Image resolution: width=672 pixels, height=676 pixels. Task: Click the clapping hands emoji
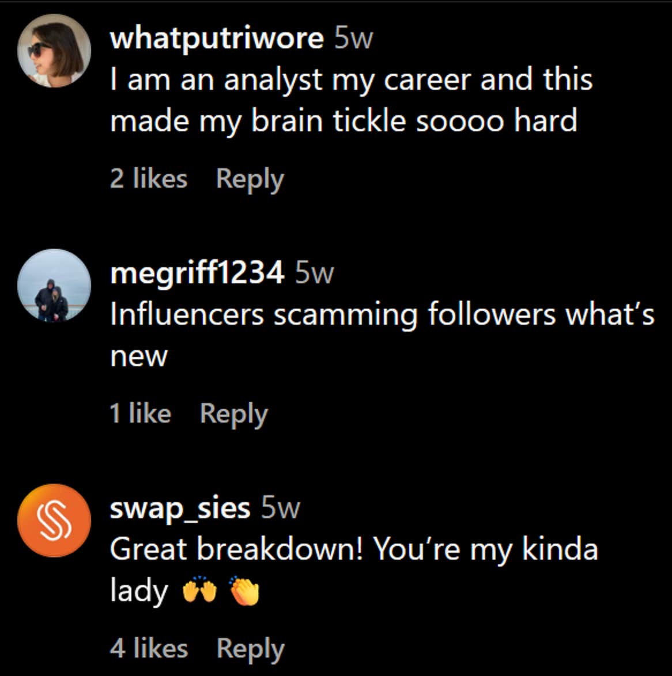click(245, 591)
